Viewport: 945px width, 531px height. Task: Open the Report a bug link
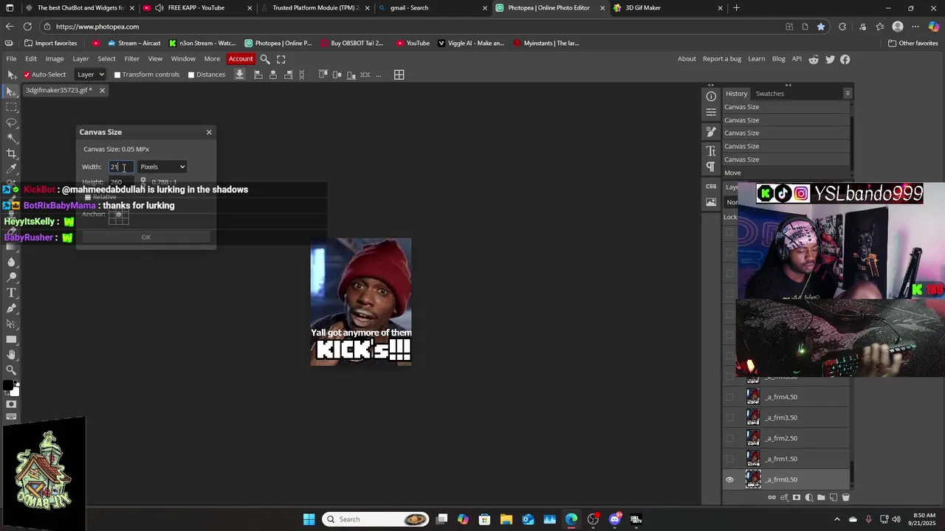click(722, 59)
